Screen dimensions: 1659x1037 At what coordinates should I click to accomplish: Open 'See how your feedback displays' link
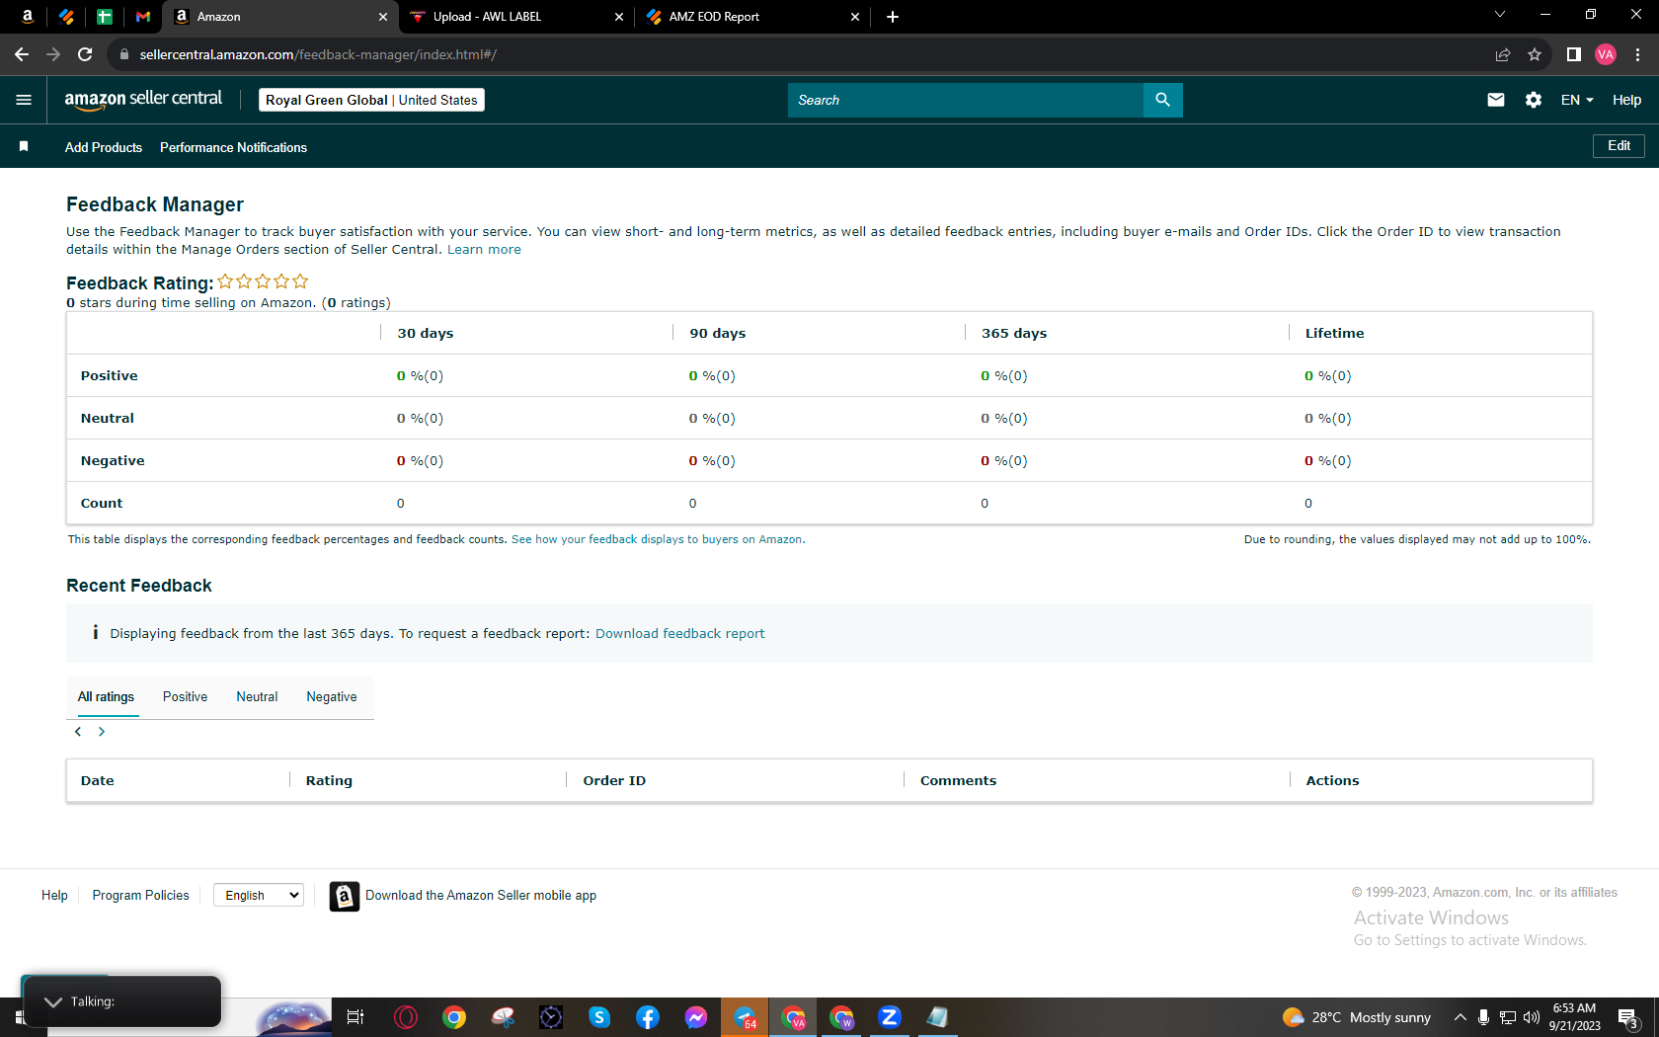tap(658, 539)
